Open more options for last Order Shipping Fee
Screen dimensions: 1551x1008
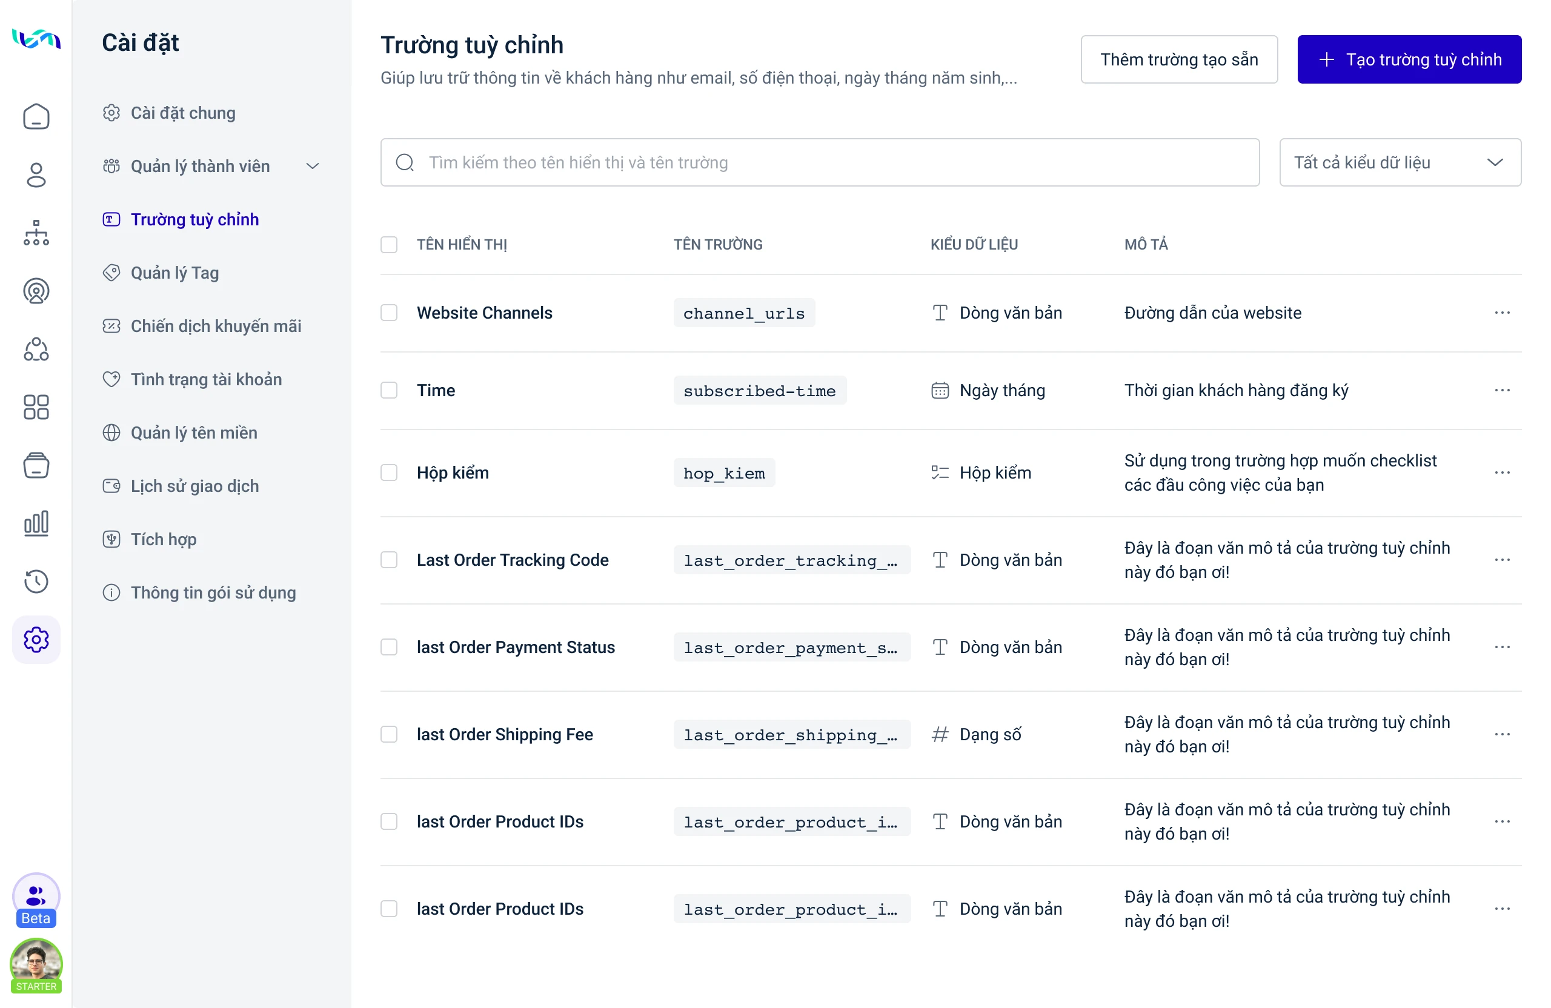(1501, 734)
